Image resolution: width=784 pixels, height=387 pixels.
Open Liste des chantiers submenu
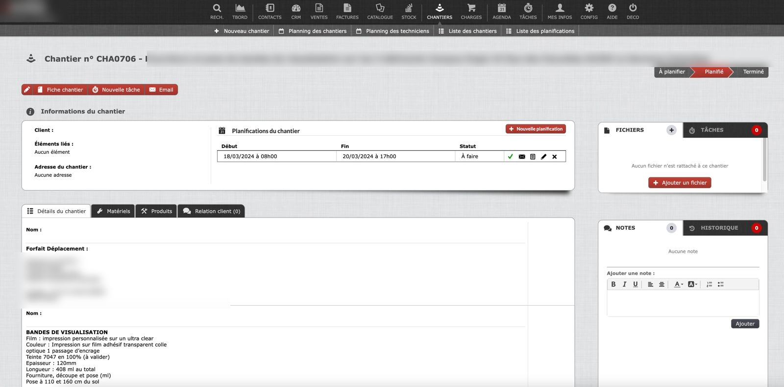pos(467,31)
